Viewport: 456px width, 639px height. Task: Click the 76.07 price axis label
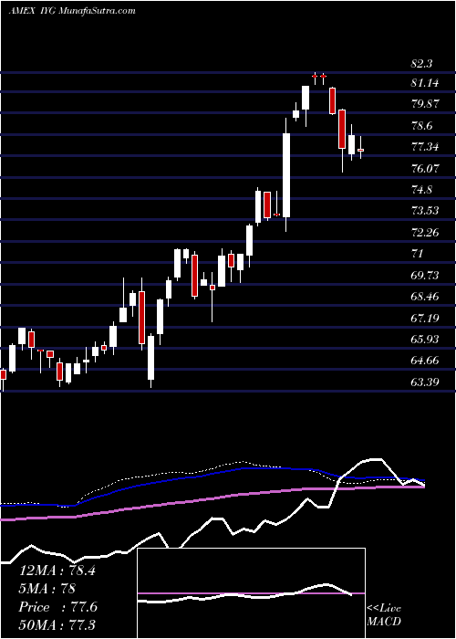tap(426, 168)
